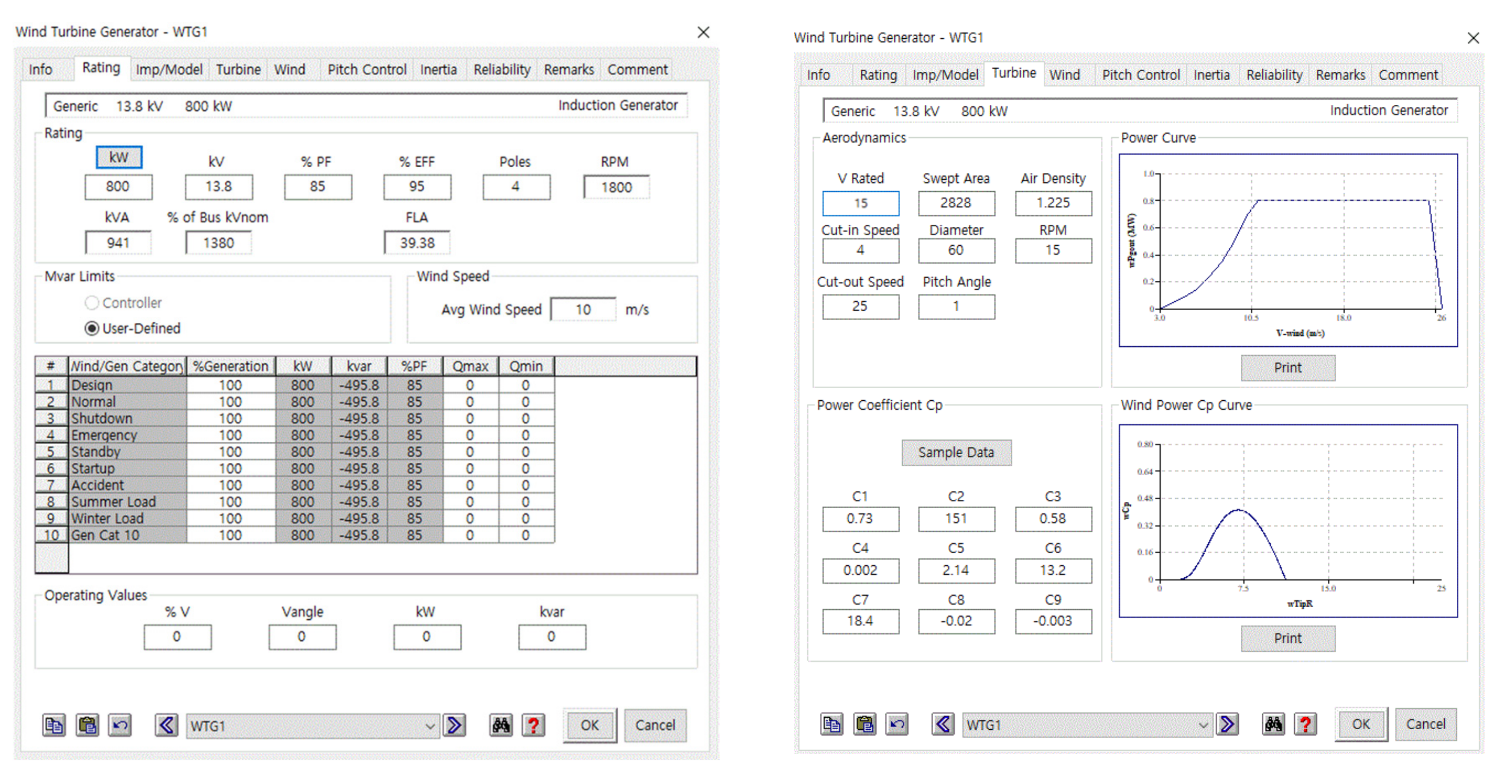
Task: Expand the WTG1 dropdown in right dialog
Action: point(1203,724)
